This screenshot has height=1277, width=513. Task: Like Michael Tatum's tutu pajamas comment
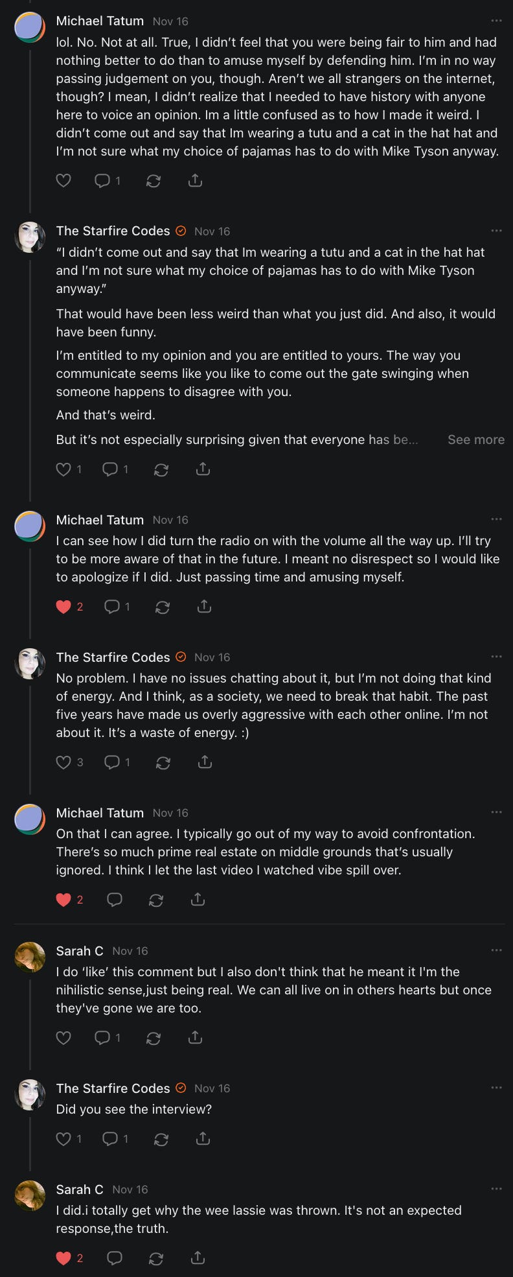[63, 181]
